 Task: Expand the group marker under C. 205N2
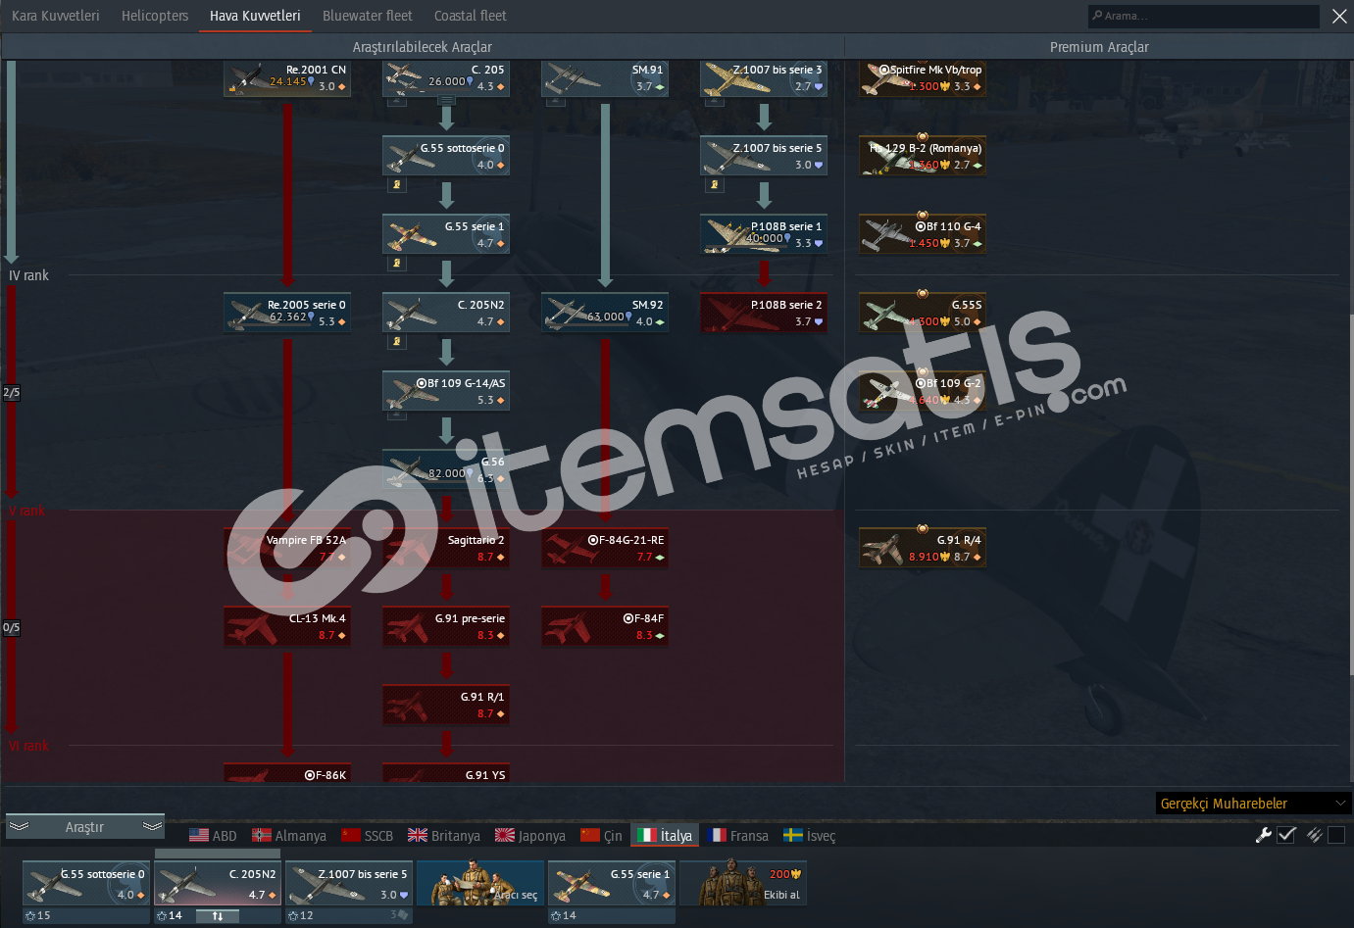pyautogui.click(x=397, y=340)
